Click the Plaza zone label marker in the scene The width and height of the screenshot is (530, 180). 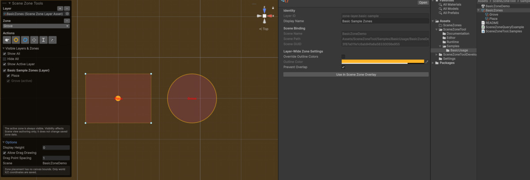(x=118, y=98)
